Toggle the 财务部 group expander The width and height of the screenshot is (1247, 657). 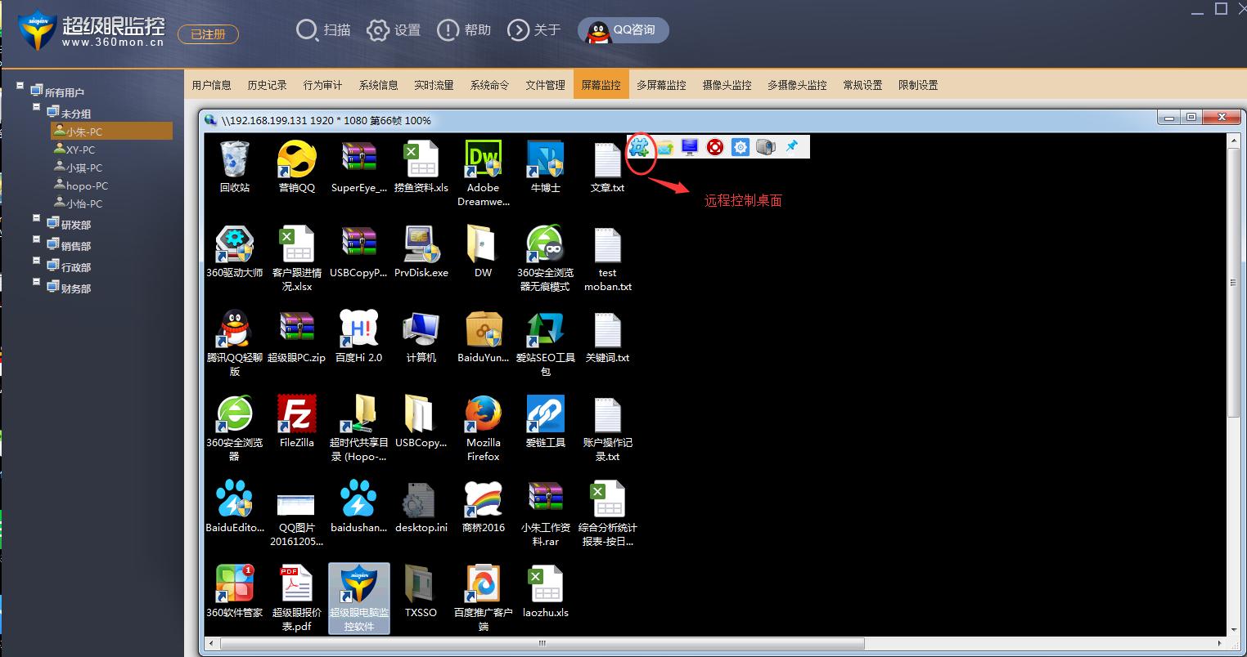pos(37,282)
